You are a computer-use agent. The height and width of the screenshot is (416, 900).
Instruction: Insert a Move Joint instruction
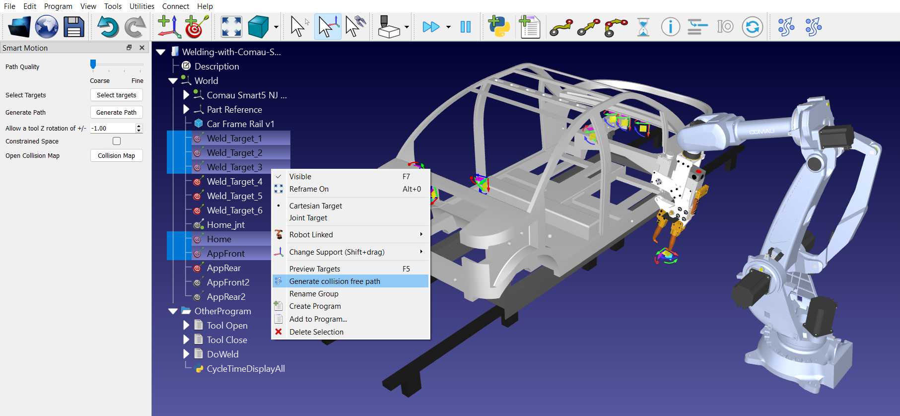click(x=561, y=27)
